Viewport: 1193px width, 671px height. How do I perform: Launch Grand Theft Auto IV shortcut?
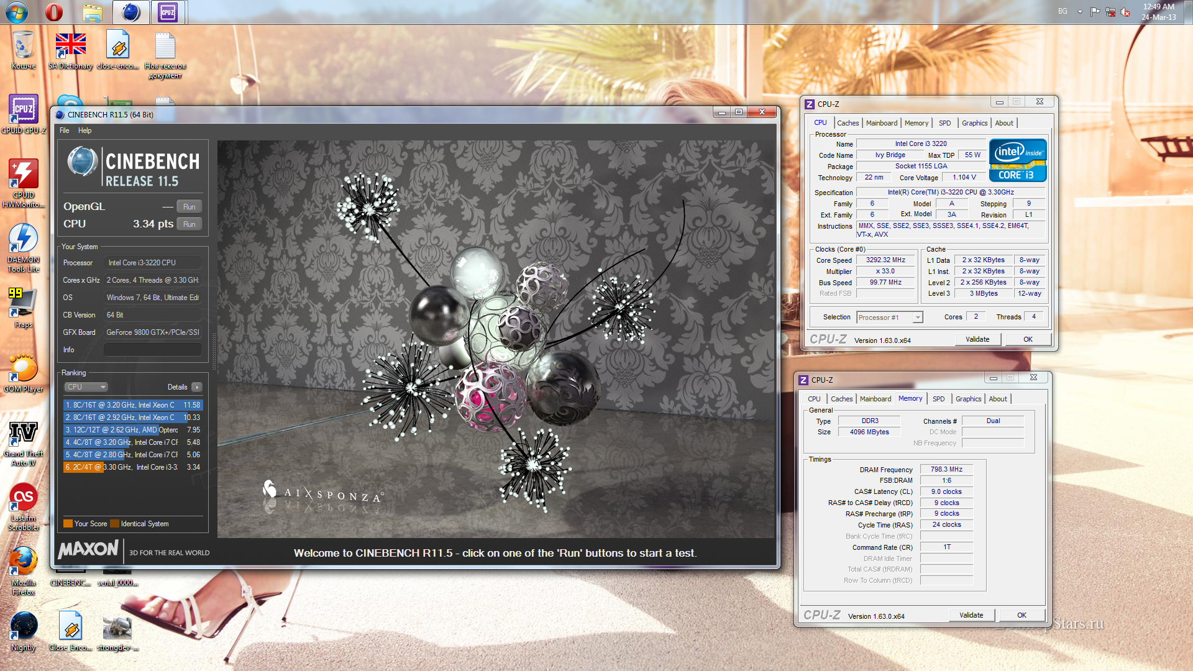(24, 442)
